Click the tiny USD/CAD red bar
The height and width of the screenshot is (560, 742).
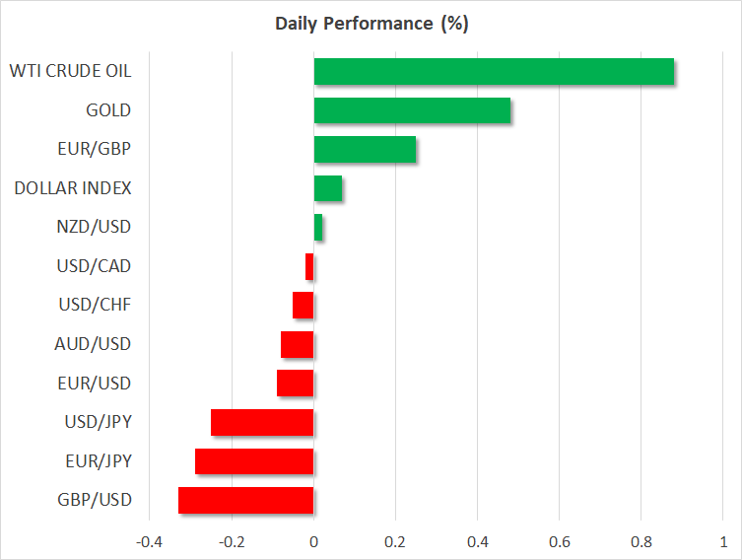[309, 266]
